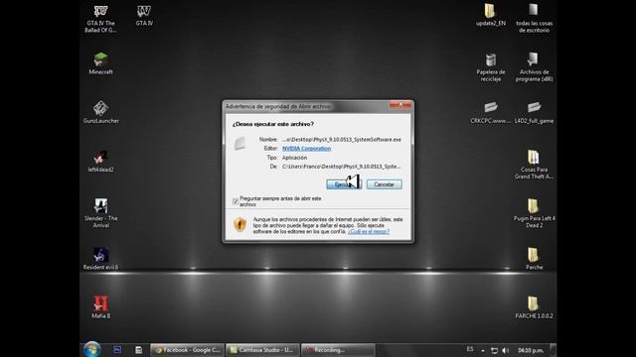Show hidden system tray icons arrow
Screen dimensions: 636x357
click(x=483, y=350)
